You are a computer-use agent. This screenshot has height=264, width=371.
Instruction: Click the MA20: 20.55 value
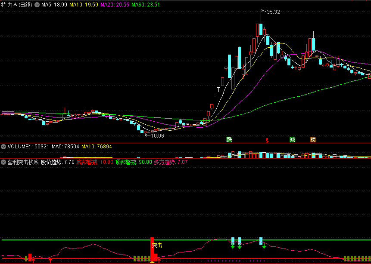115,5
